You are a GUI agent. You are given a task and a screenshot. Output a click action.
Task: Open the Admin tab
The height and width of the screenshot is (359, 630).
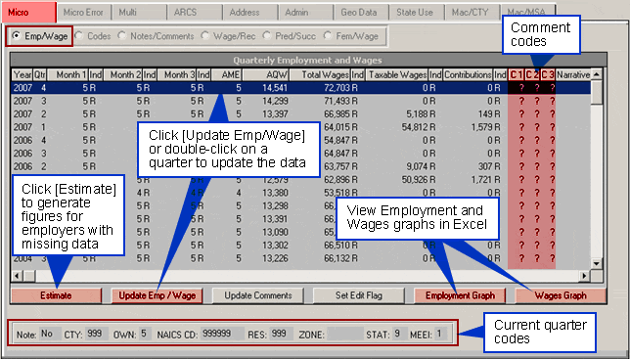coord(306,12)
